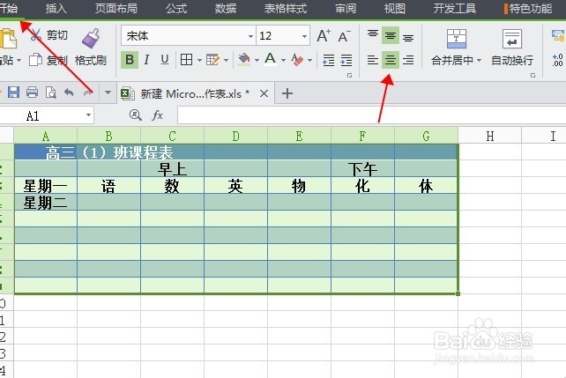Click the 自动换行 wrap text button

[512, 48]
